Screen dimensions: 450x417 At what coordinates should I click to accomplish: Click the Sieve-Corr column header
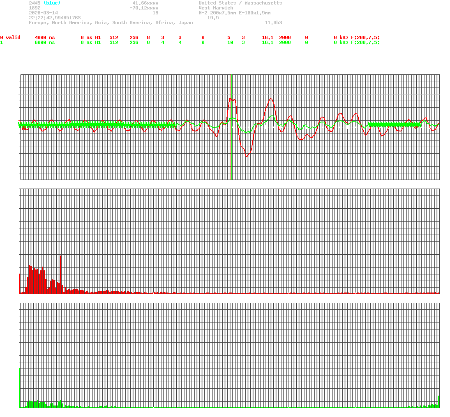click(39, 32)
